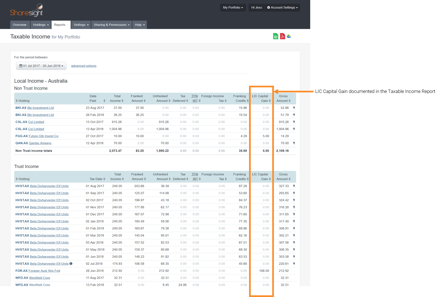Go to the Overview tab

[x=20, y=25]
